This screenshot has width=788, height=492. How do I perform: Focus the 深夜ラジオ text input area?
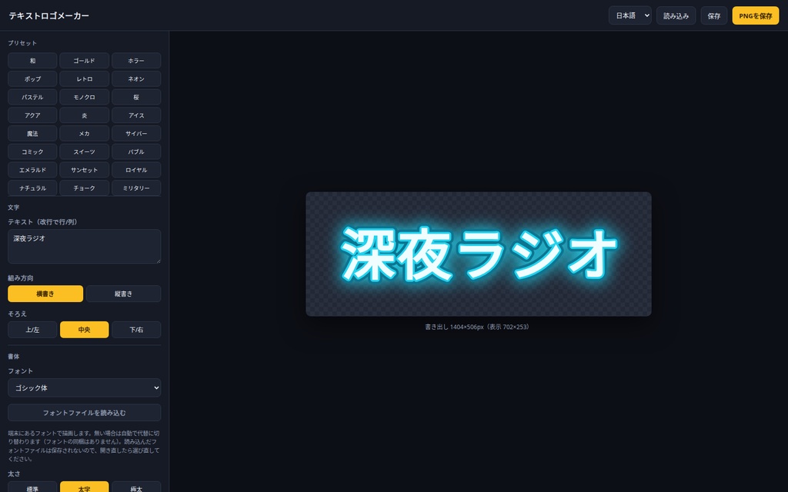tap(85, 247)
